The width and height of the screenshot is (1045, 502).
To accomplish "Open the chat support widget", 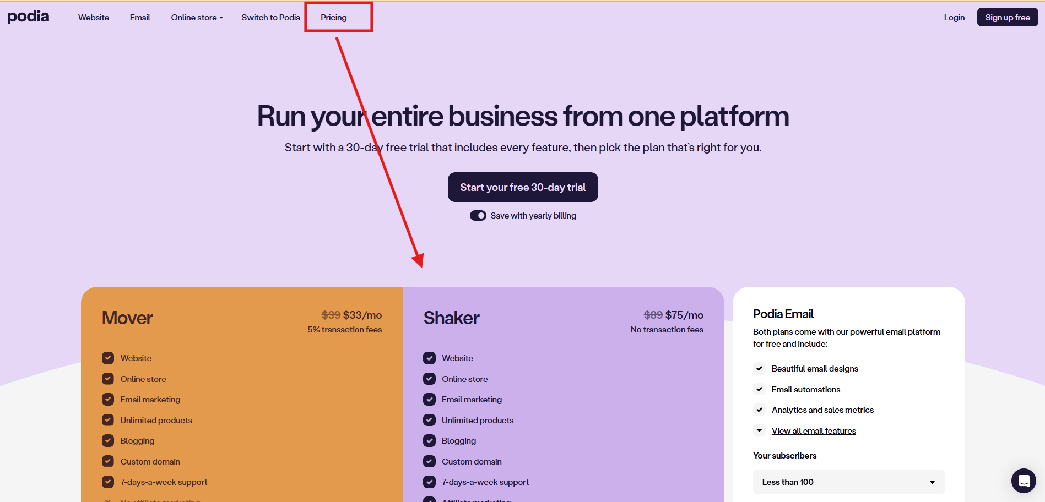I will [1024, 481].
